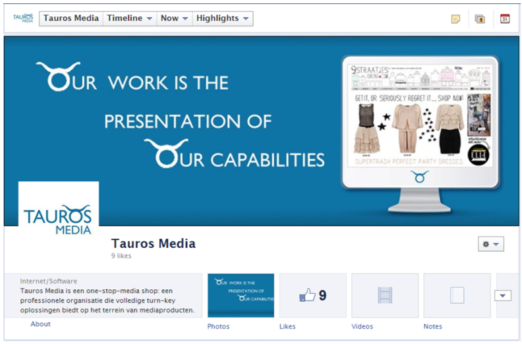
Task: Click the thumbs-up Likes tile
Action: 313,295
